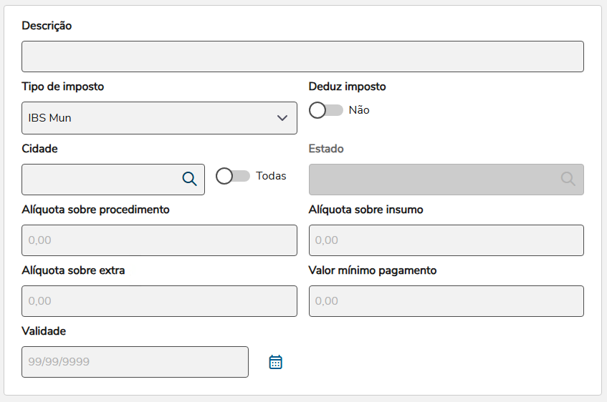Click into the Cidade text input
The image size is (607, 402).
(100, 180)
